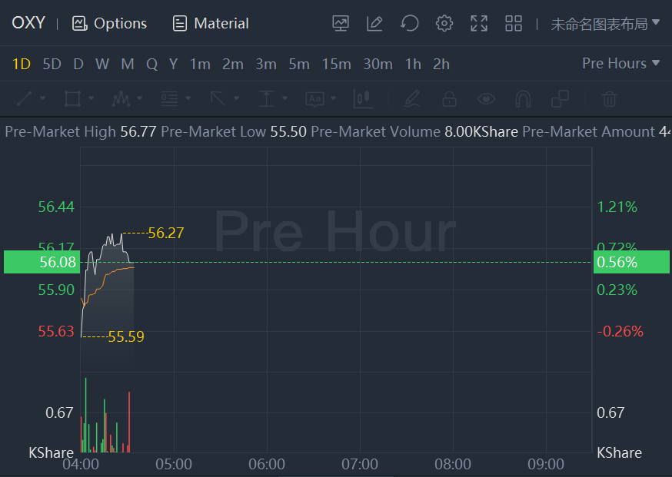This screenshot has width=672, height=477.
Task: Expand the line drawing tool dropdown arrow
Action: point(43,98)
